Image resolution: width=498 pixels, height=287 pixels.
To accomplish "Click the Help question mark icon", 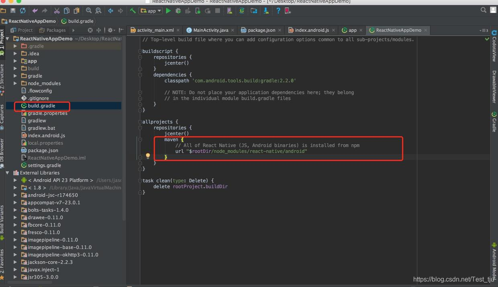I will click(x=278, y=10).
